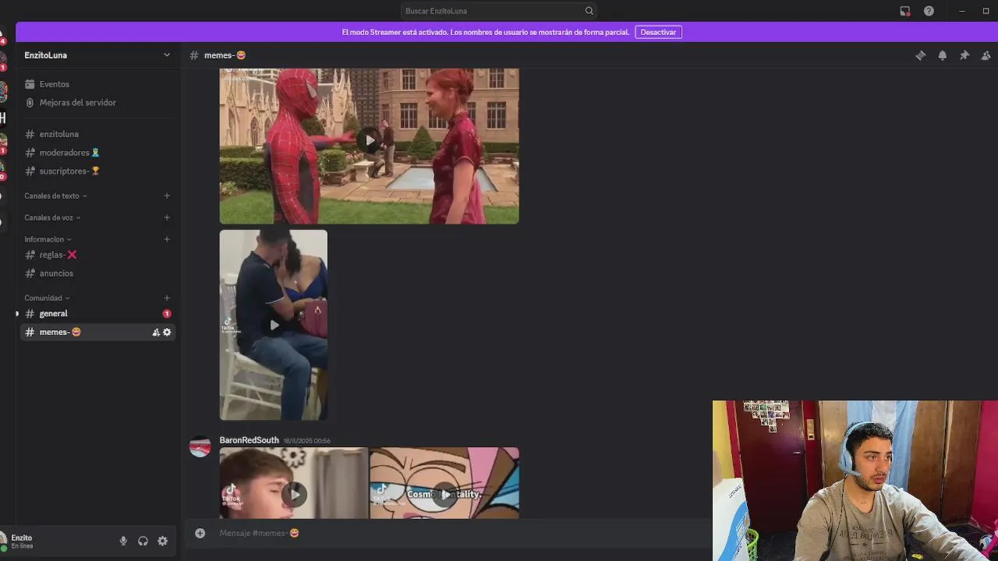Open the reglas channel
The image size is (998, 561).
(x=97, y=255)
